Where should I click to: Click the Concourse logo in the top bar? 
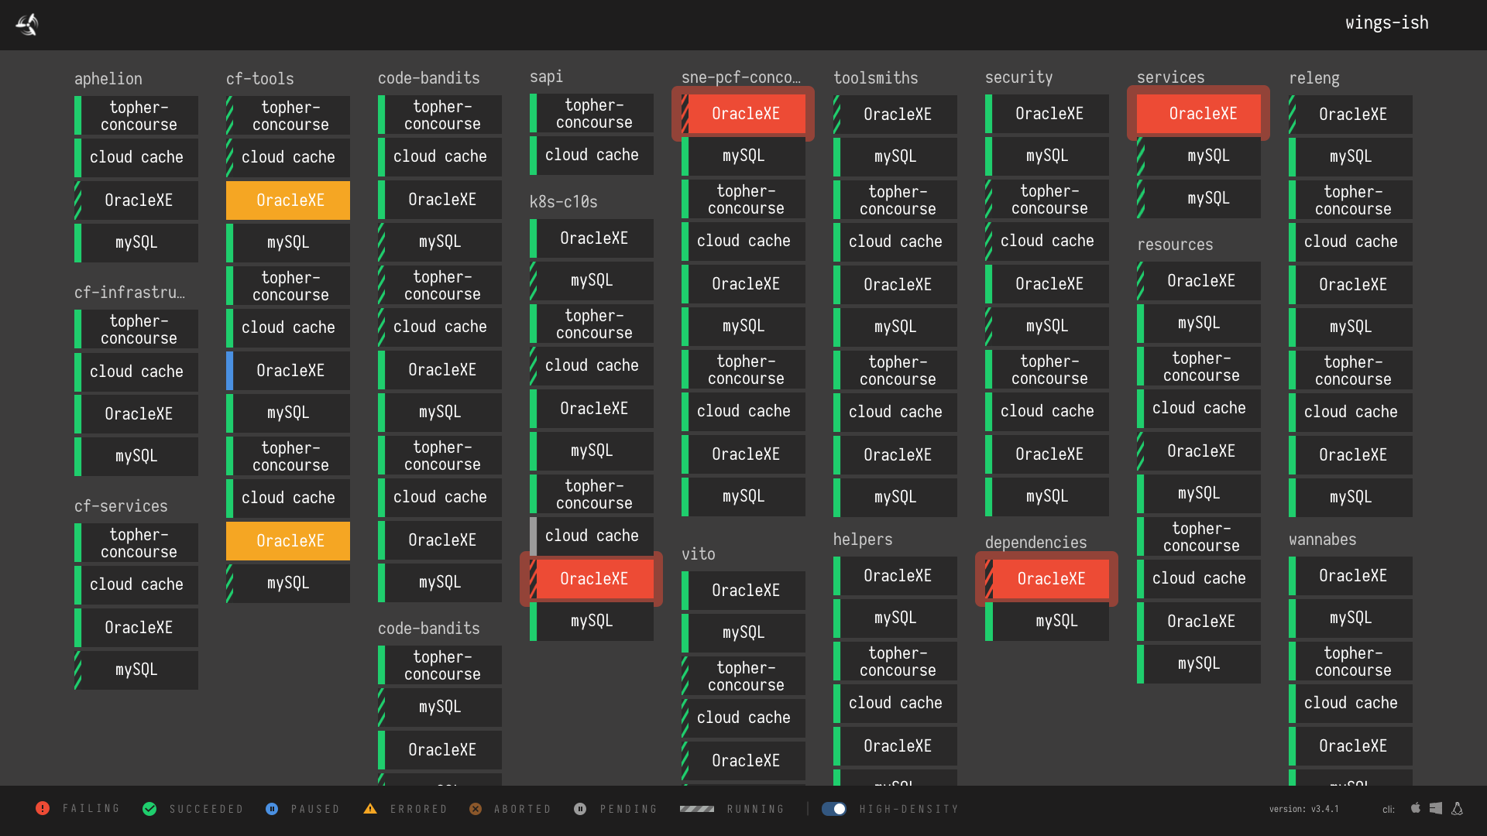click(x=26, y=24)
